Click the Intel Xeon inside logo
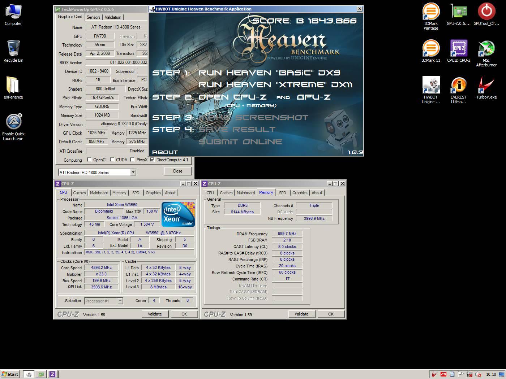This screenshot has width=506, height=379. [x=178, y=214]
